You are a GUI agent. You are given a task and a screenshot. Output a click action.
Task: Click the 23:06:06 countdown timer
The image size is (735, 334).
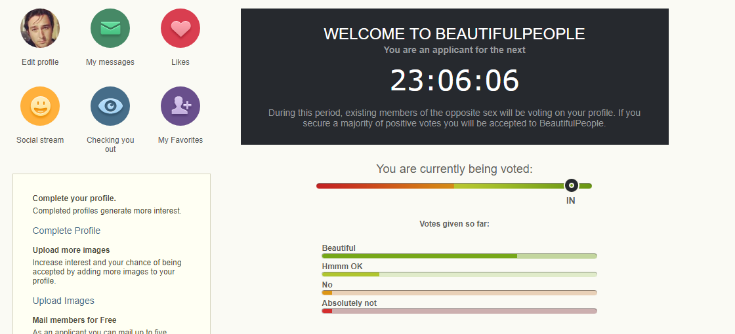(455, 81)
